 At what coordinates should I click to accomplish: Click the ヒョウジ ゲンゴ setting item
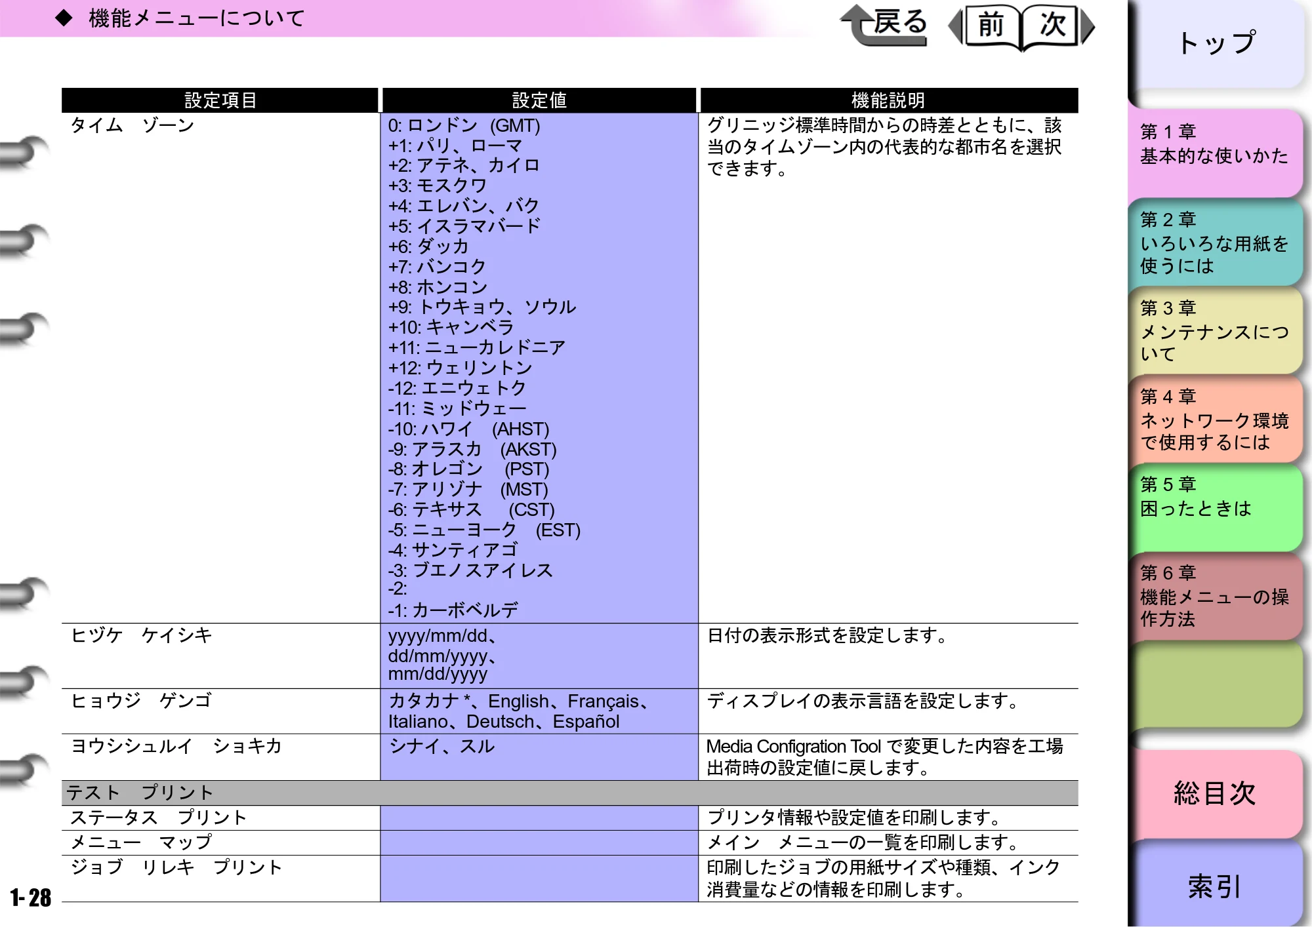(x=142, y=700)
